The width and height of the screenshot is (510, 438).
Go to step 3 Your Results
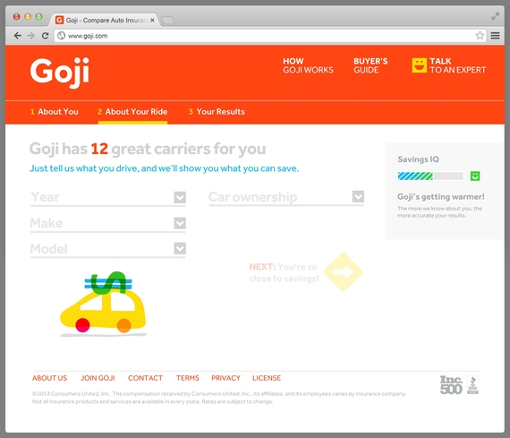217,112
